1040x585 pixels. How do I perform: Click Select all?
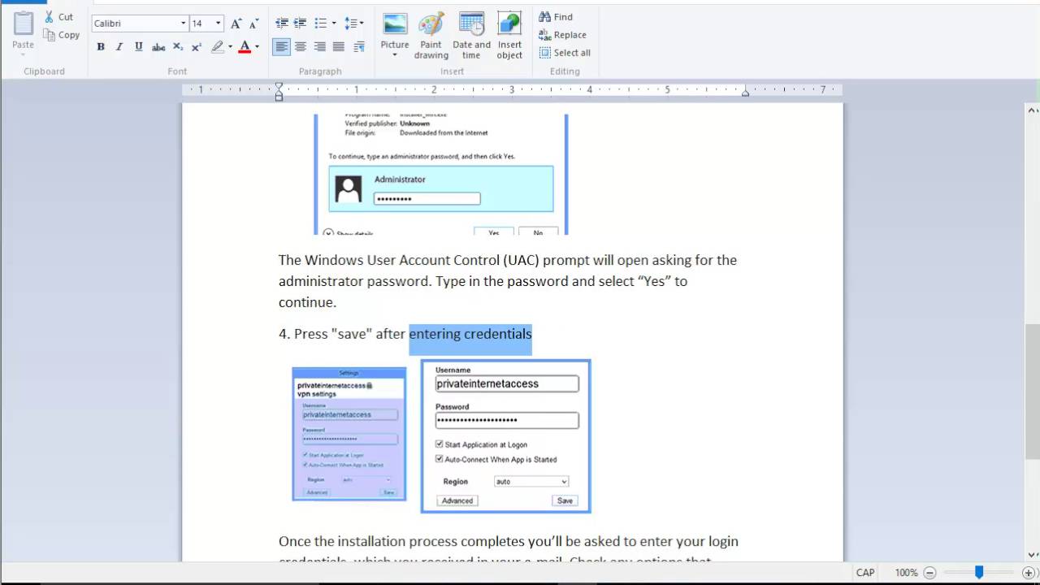(565, 53)
